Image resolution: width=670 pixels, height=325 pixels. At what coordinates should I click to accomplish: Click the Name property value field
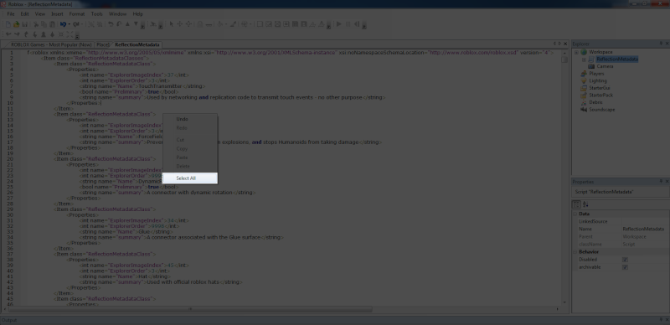(645, 230)
